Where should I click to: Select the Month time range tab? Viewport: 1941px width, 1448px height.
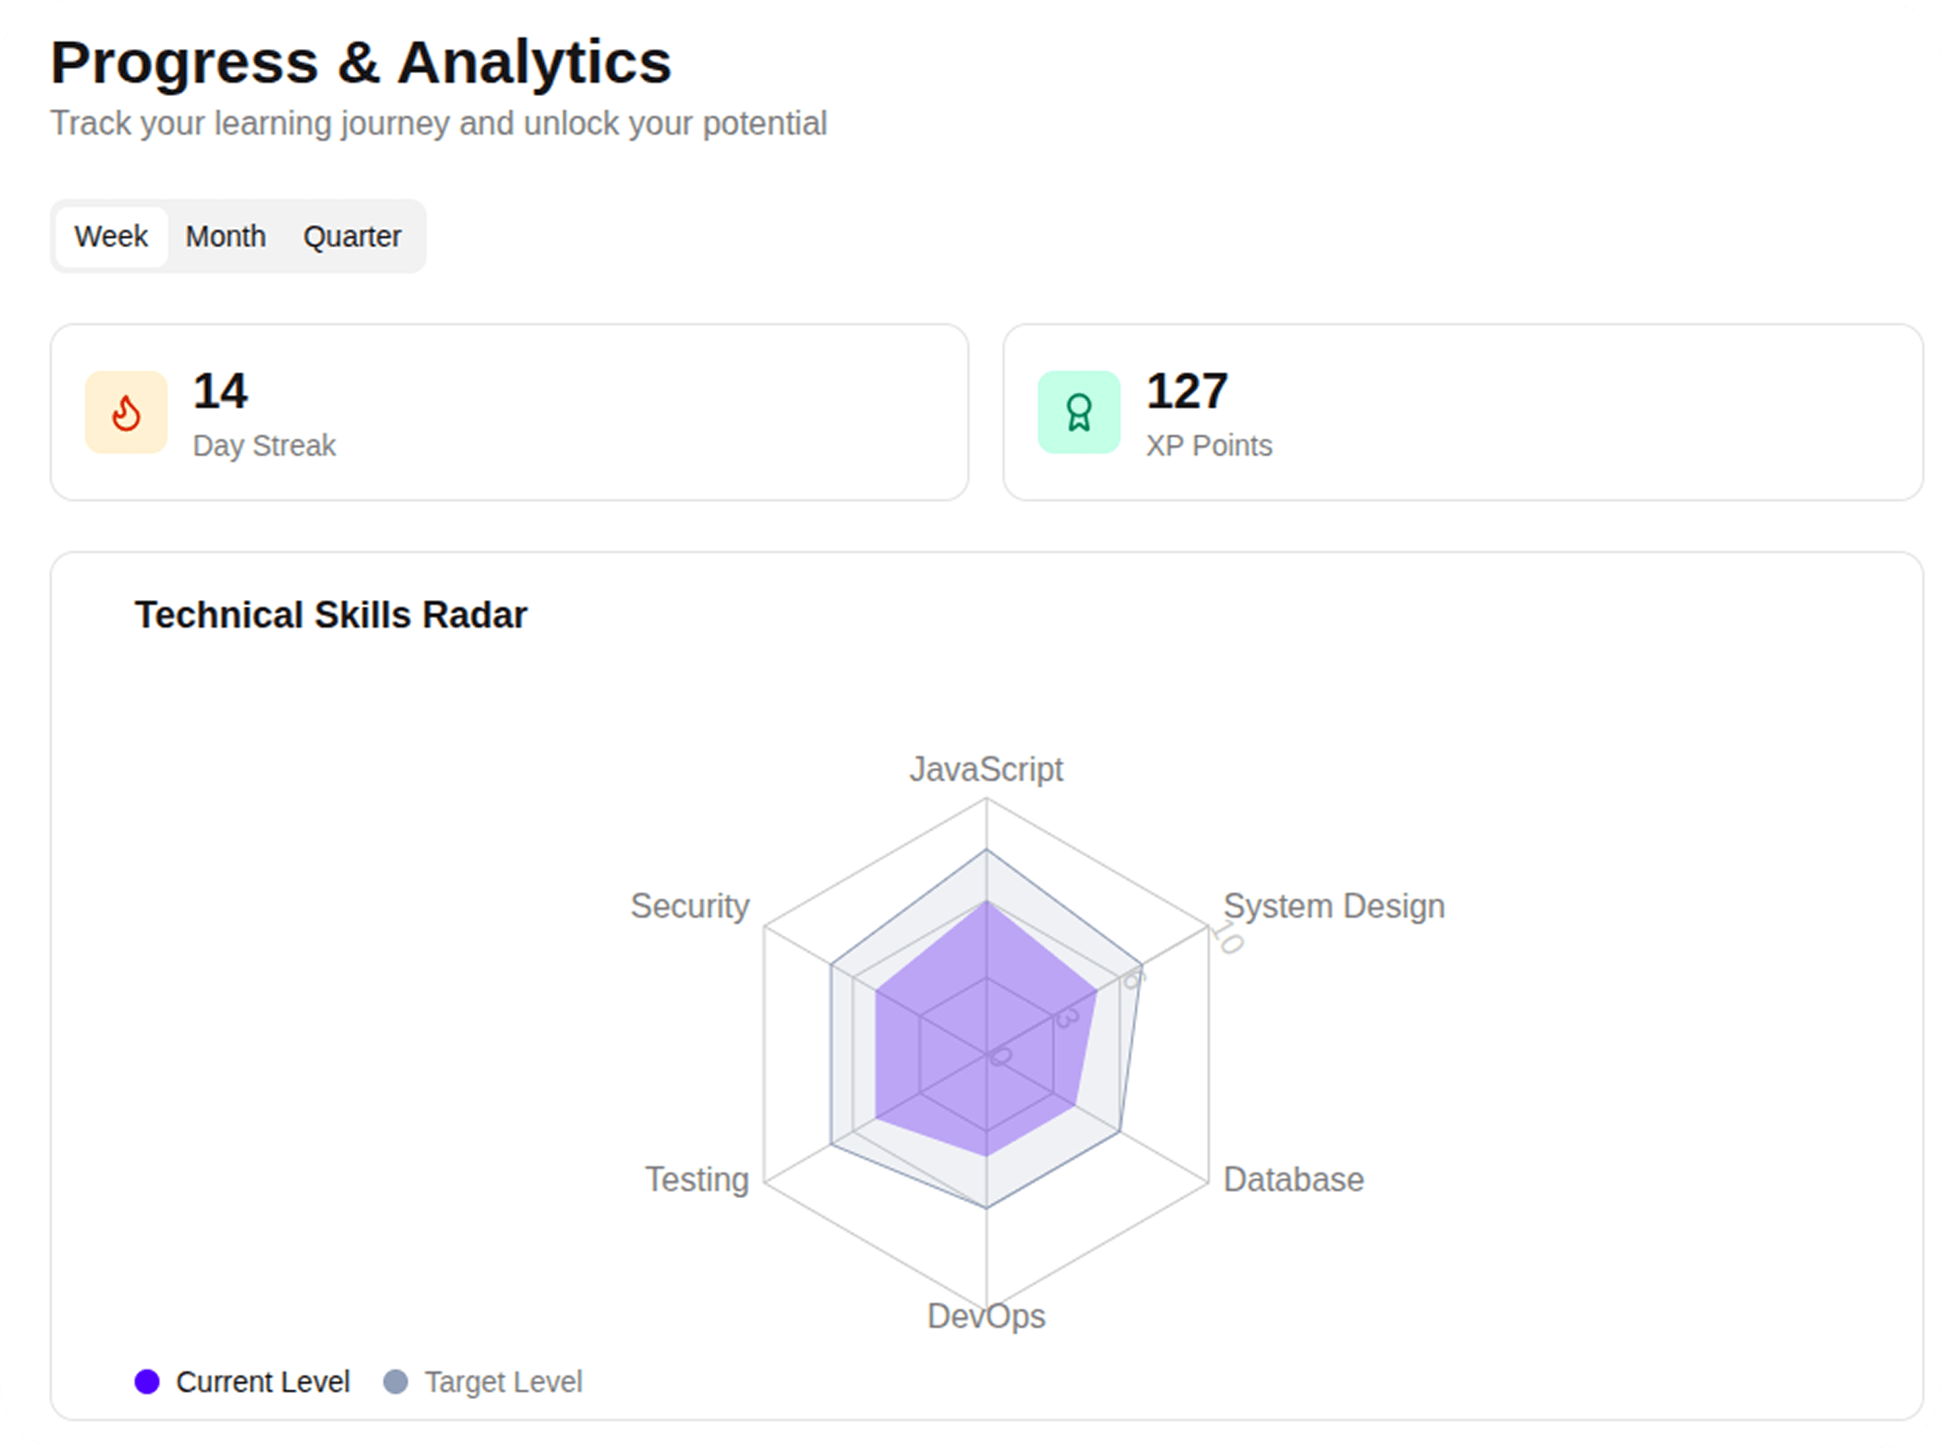coord(225,237)
